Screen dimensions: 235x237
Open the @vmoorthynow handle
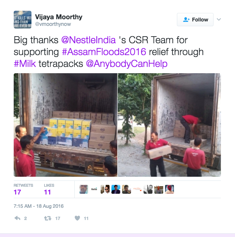coord(53,24)
